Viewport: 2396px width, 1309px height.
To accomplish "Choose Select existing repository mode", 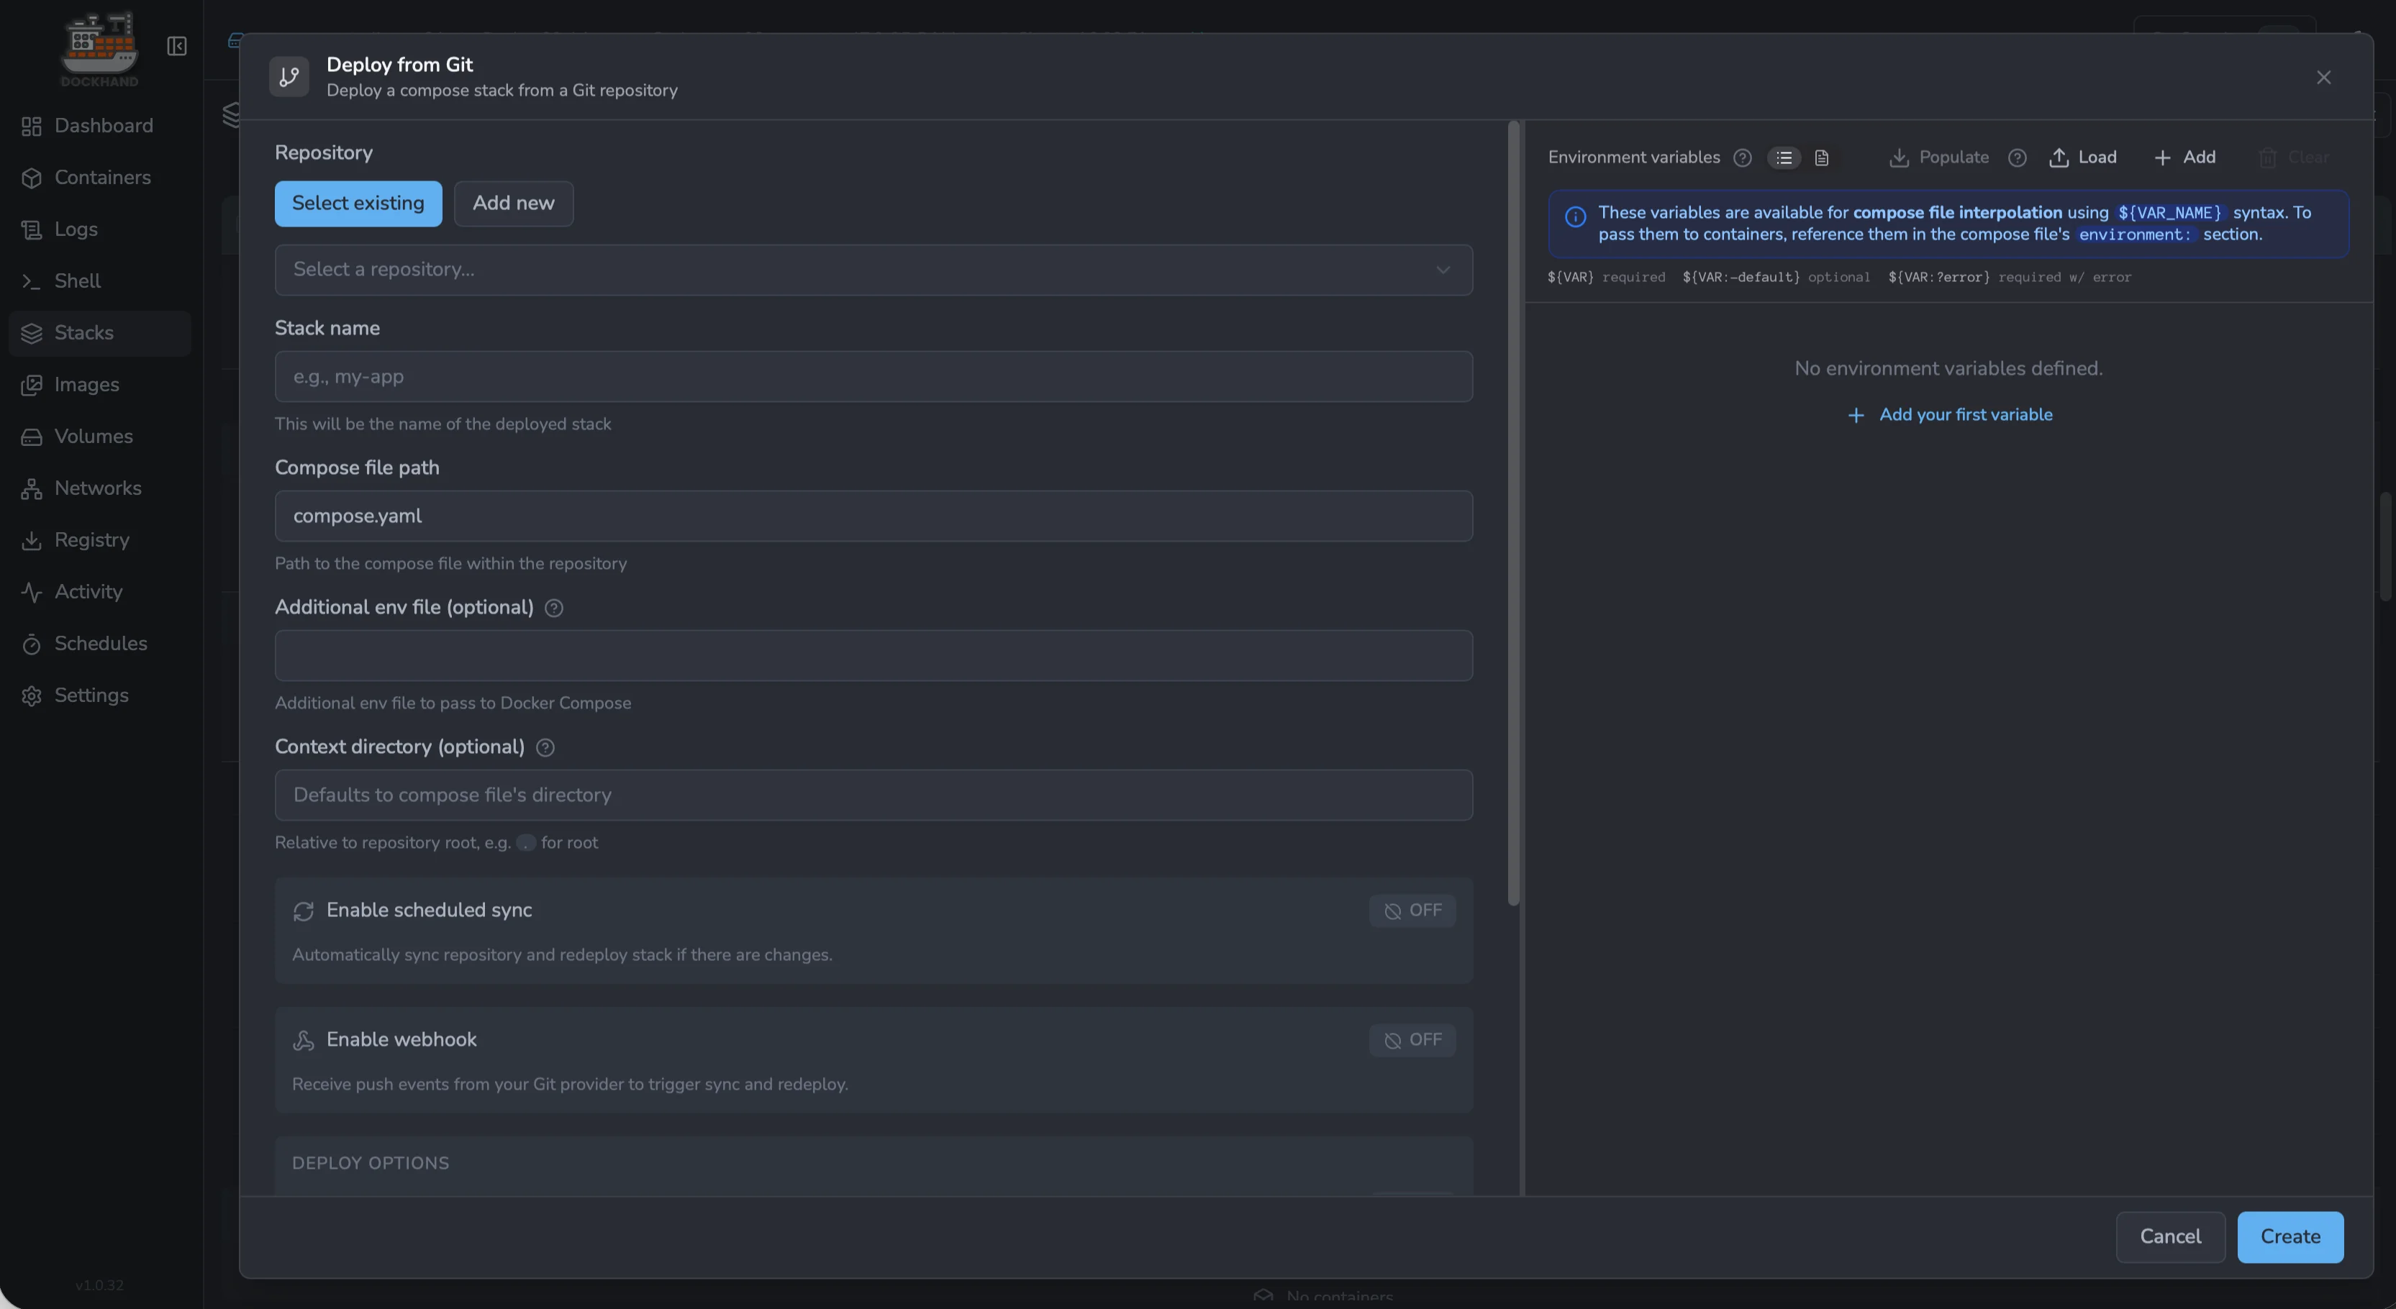I will [x=358, y=204].
